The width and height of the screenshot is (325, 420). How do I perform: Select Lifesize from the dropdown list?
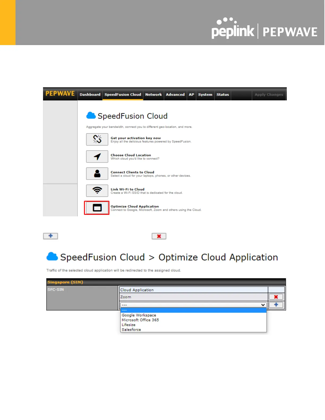[x=193, y=325]
